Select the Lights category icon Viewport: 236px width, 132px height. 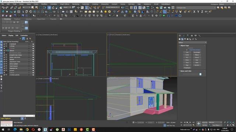185,39
